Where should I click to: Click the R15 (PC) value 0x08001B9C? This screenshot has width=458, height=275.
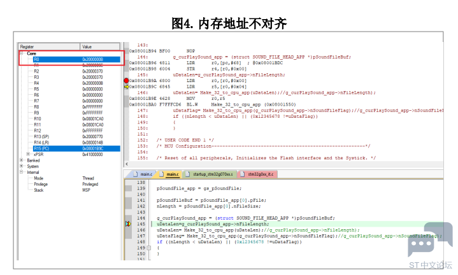(x=93, y=148)
